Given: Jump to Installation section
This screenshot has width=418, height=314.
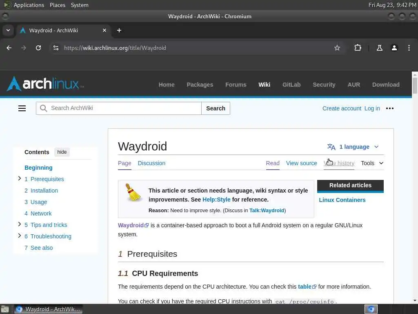Looking at the screenshot, I should point(41,191).
